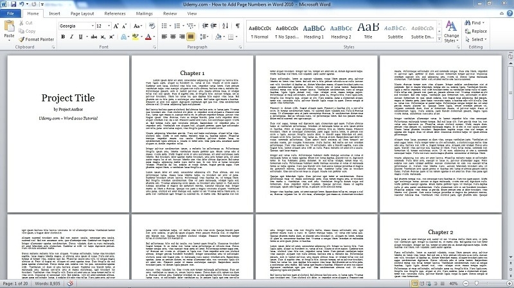Apply the Heading 1 style
Screen dimensions: 514x288
[314, 31]
